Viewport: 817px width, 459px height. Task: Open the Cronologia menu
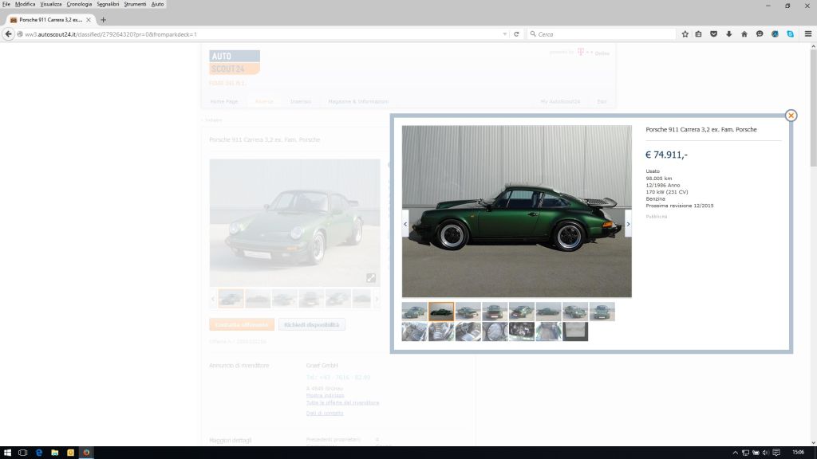79,4
